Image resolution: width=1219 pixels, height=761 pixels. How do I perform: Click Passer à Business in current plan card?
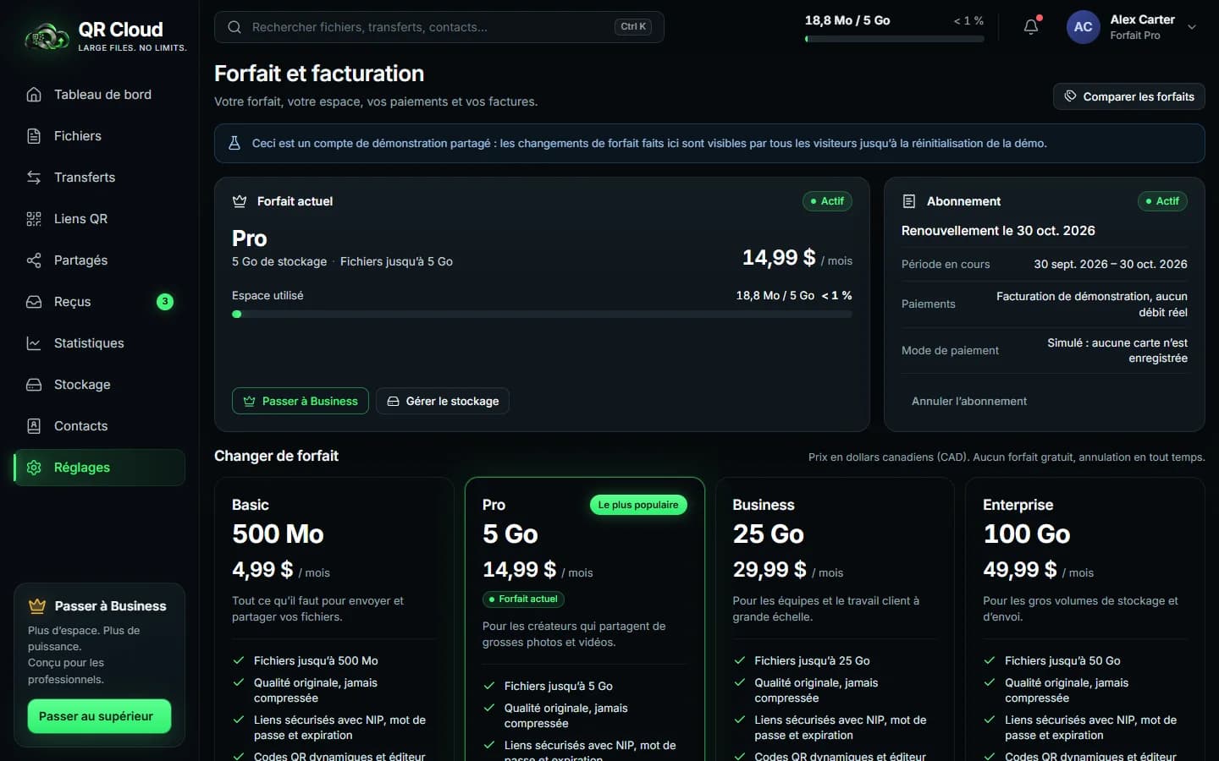point(301,401)
